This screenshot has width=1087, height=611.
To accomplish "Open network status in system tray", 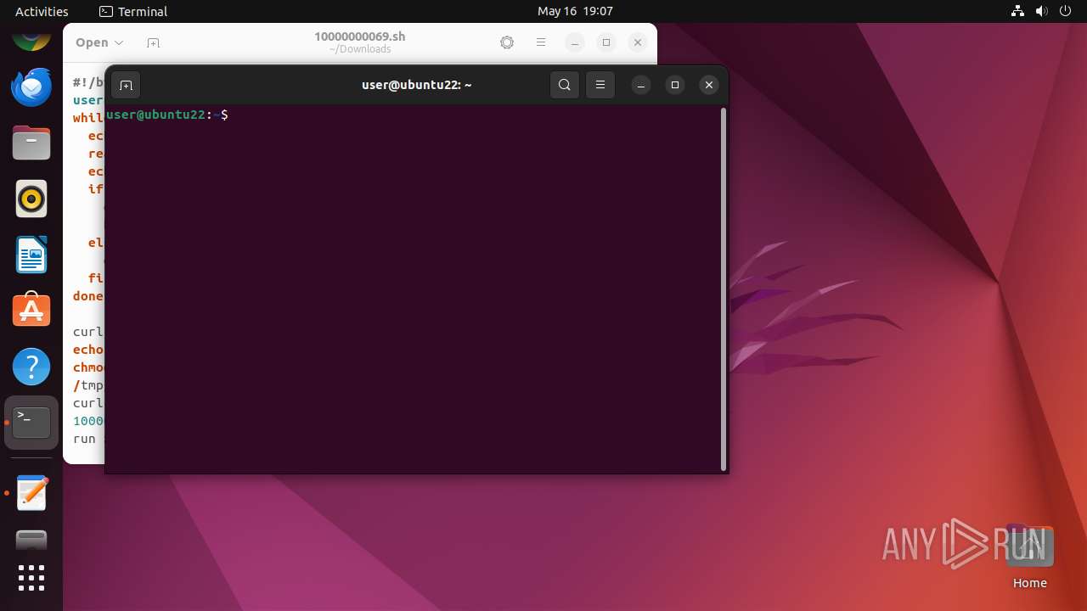I will (1018, 11).
